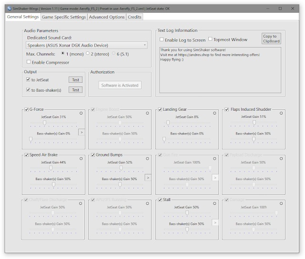Expand G-Force options with the arrow button
The width and height of the screenshot is (305, 259).
tap(81, 132)
